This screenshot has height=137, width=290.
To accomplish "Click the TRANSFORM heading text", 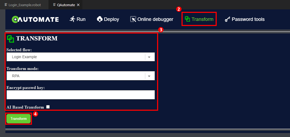I will click(x=37, y=38).
